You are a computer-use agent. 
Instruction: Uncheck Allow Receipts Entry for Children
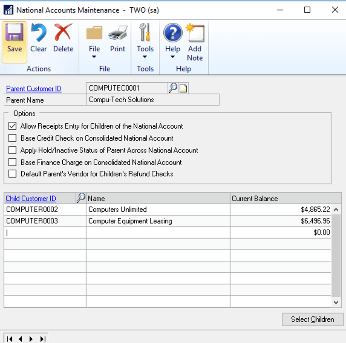(13, 126)
